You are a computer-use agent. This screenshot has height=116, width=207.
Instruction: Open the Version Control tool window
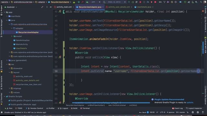point(35,108)
